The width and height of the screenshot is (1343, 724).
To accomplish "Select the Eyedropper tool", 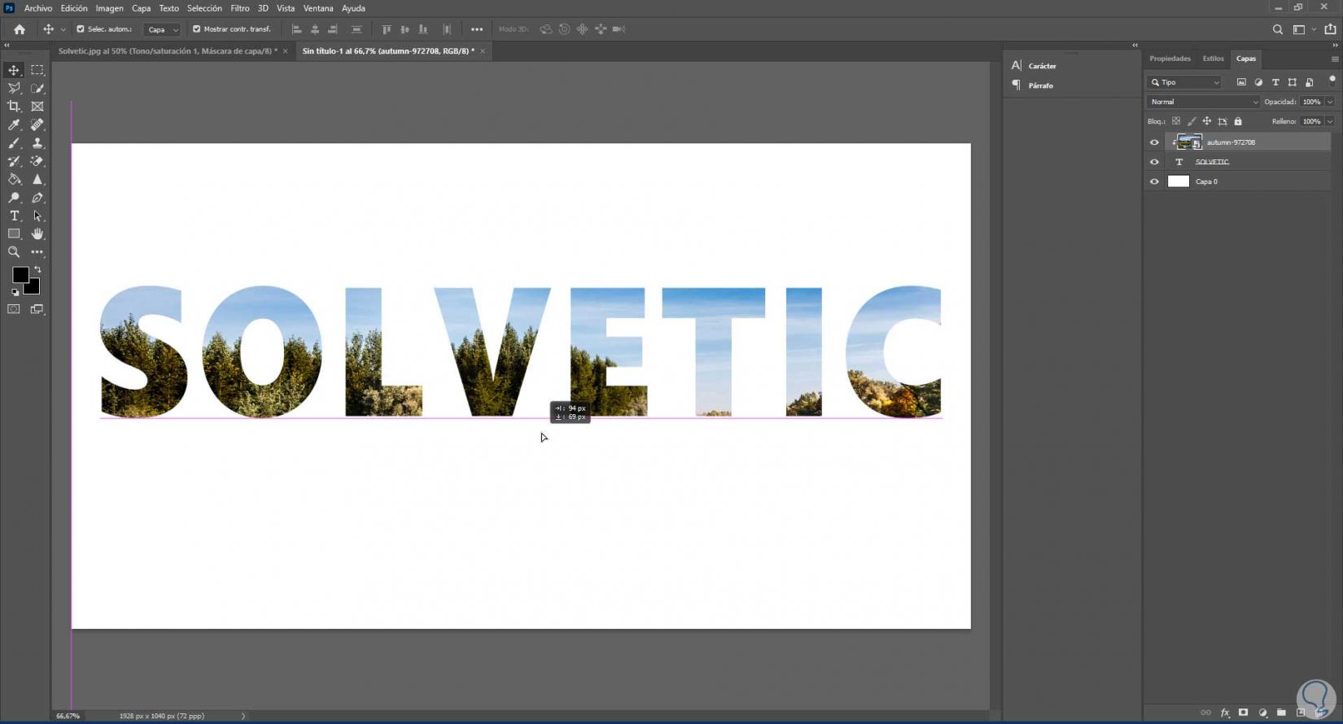I will [14, 125].
